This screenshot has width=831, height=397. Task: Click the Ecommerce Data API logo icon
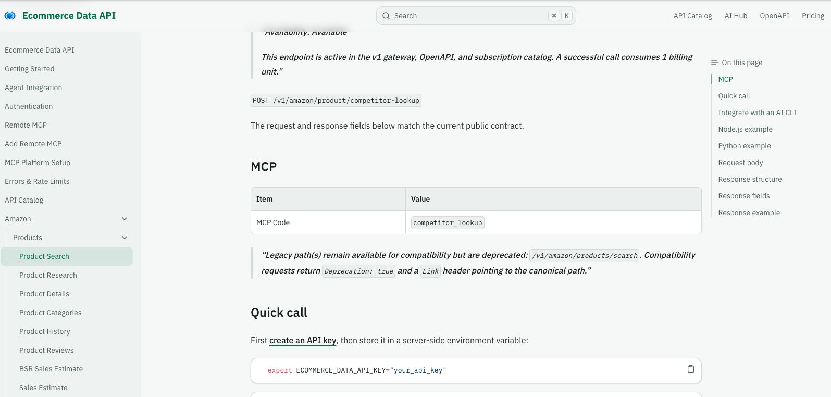[x=10, y=16]
